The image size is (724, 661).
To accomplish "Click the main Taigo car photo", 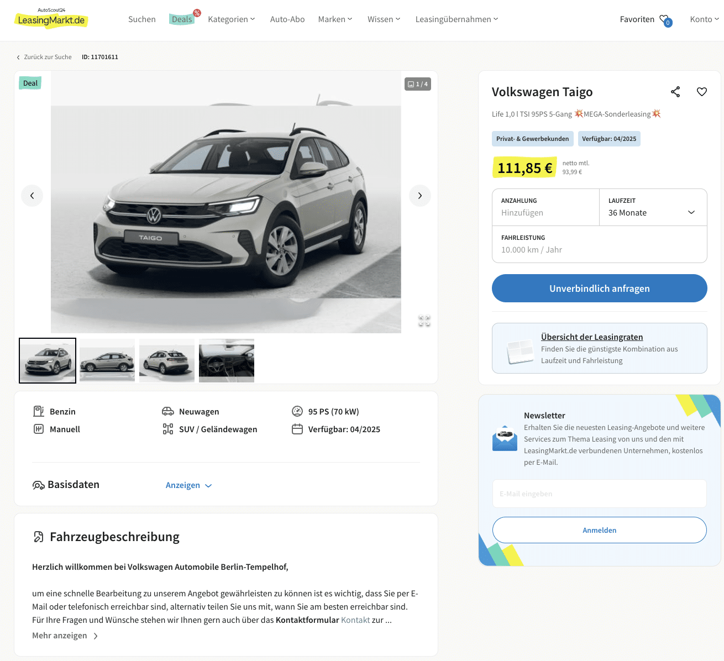I will click(x=226, y=202).
